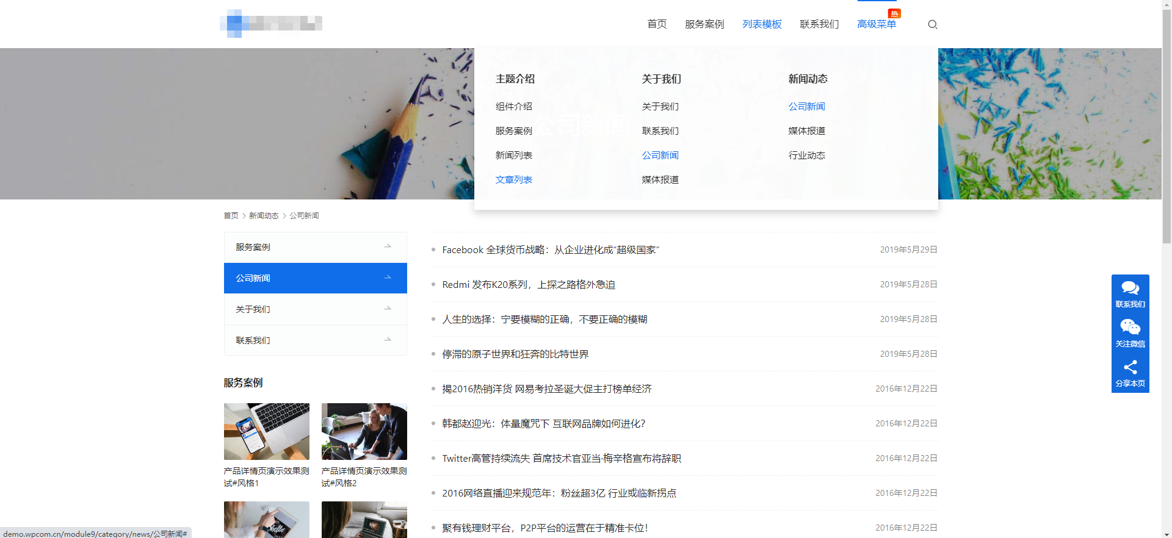
Task: Expand the 服务案例 sidebar arrow
Action: pos(388,246)
